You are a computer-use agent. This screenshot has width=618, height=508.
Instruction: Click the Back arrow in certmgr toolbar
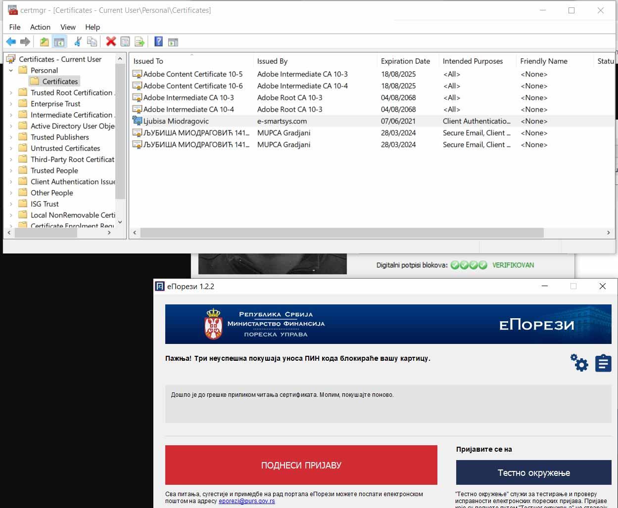pos(11,42)
